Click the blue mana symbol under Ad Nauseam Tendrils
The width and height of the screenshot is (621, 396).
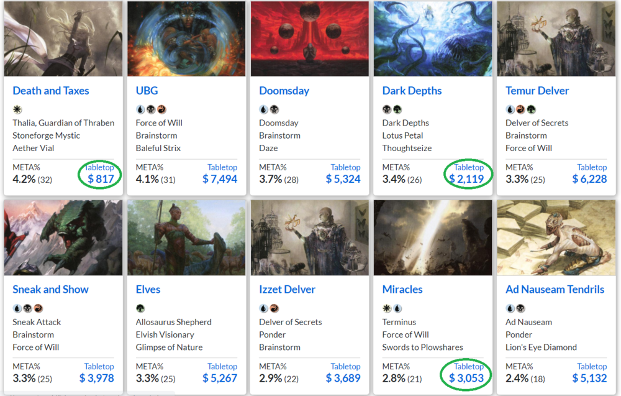(510, 308)
